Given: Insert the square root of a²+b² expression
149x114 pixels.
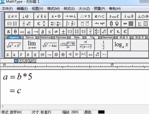Looking at the screenshot, I should coord(14,45).
